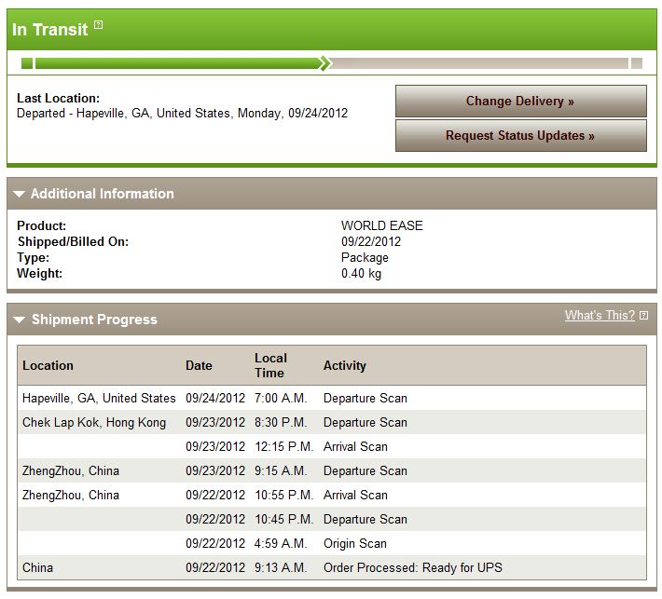Click the Date column header

pos(199,366)
